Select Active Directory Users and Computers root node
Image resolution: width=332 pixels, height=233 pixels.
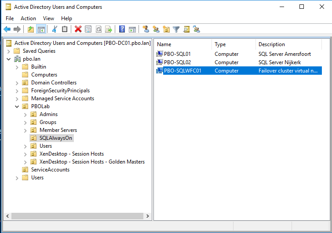click(x=83, y=43)
